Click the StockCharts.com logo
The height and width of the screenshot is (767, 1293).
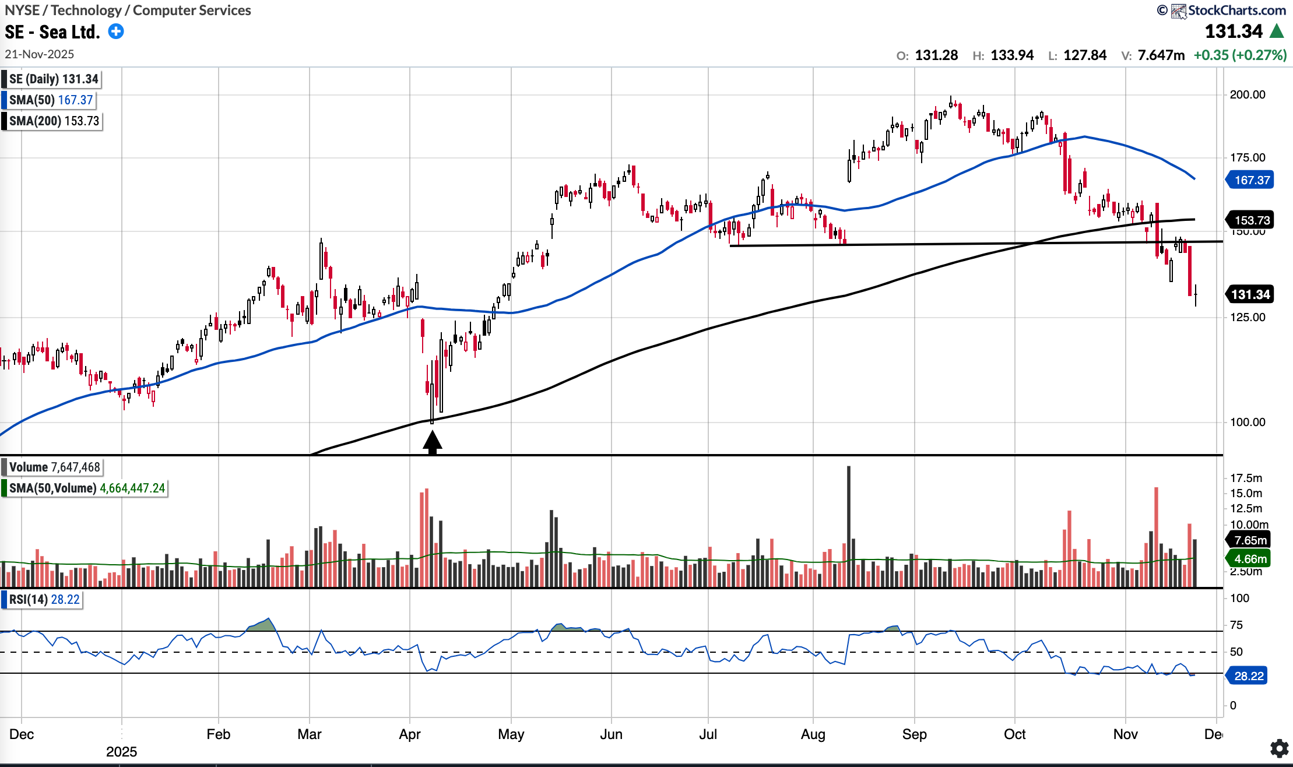(1229, 10)
